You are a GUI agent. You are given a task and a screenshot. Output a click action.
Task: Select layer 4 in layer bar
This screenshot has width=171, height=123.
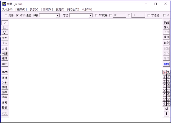coord(164,91)
